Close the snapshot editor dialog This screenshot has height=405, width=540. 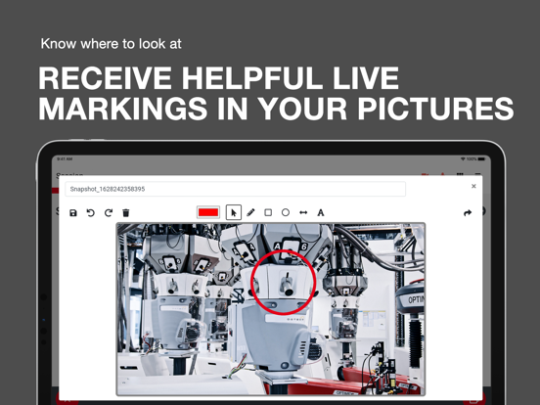[473, 186]
